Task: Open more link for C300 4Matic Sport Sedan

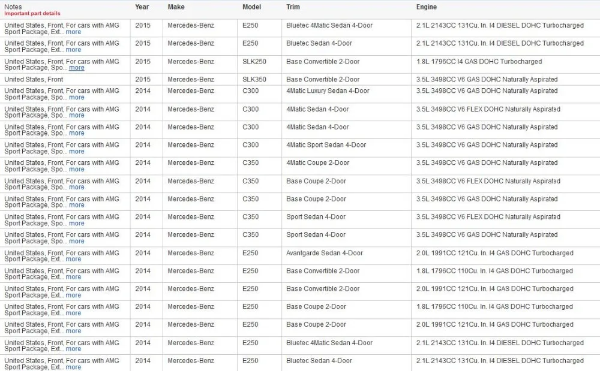Action: [x=77, y=152]
